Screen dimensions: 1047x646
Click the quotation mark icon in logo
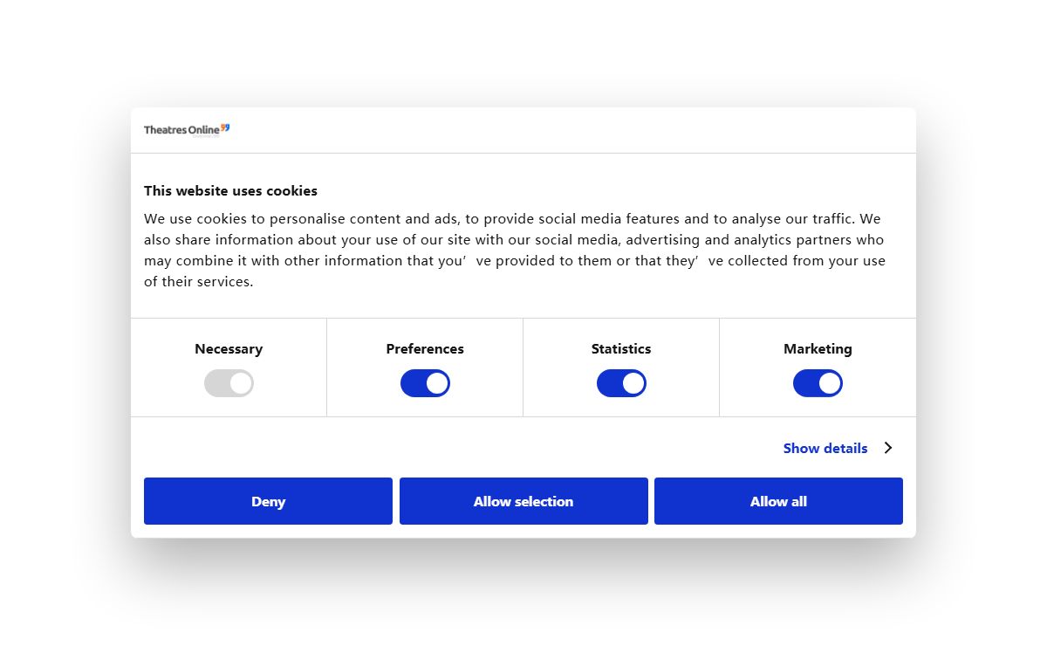225,127
